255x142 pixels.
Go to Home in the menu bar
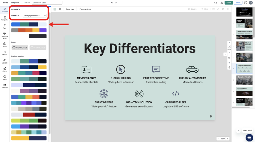6,3
